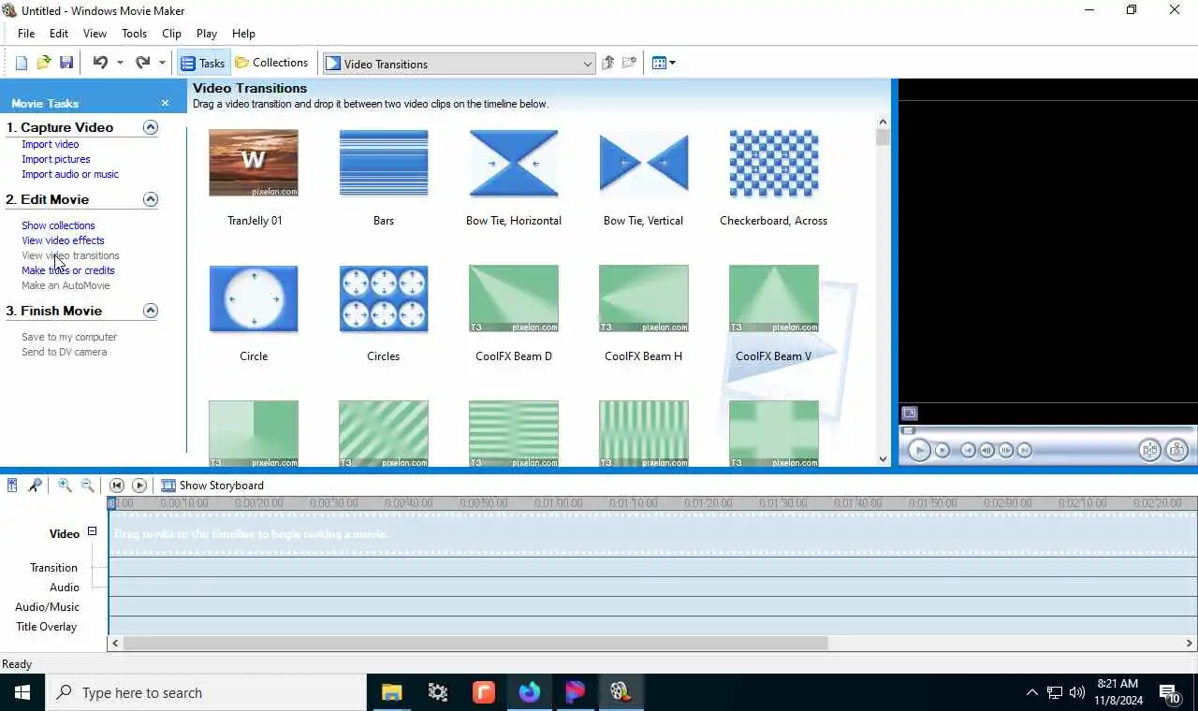Open the Tools menu
The width and height of the screenshot is (1198, 711).
(x=134, y=33)
